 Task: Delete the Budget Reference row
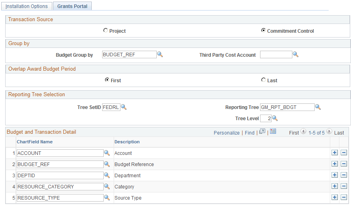(344, 164)
